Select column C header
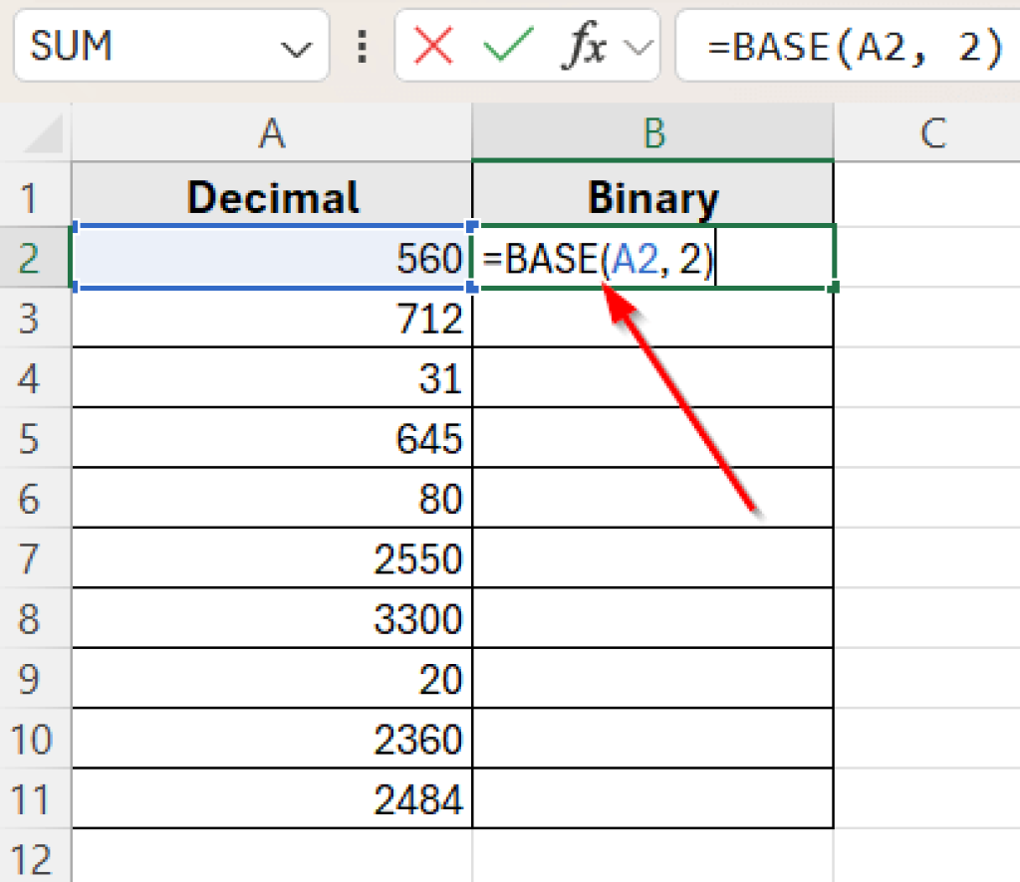This screenshot has width=1020, height=882. coord(931,130)
